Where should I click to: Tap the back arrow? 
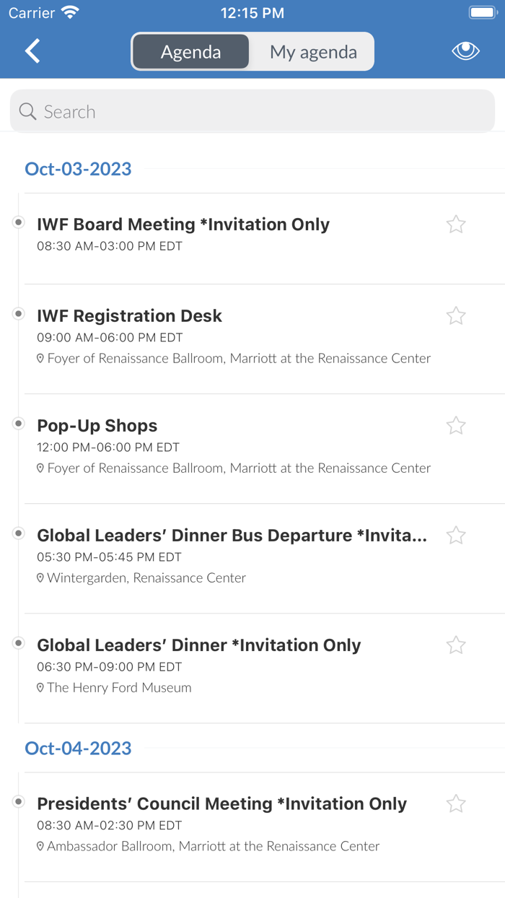[x=32, y=51]
